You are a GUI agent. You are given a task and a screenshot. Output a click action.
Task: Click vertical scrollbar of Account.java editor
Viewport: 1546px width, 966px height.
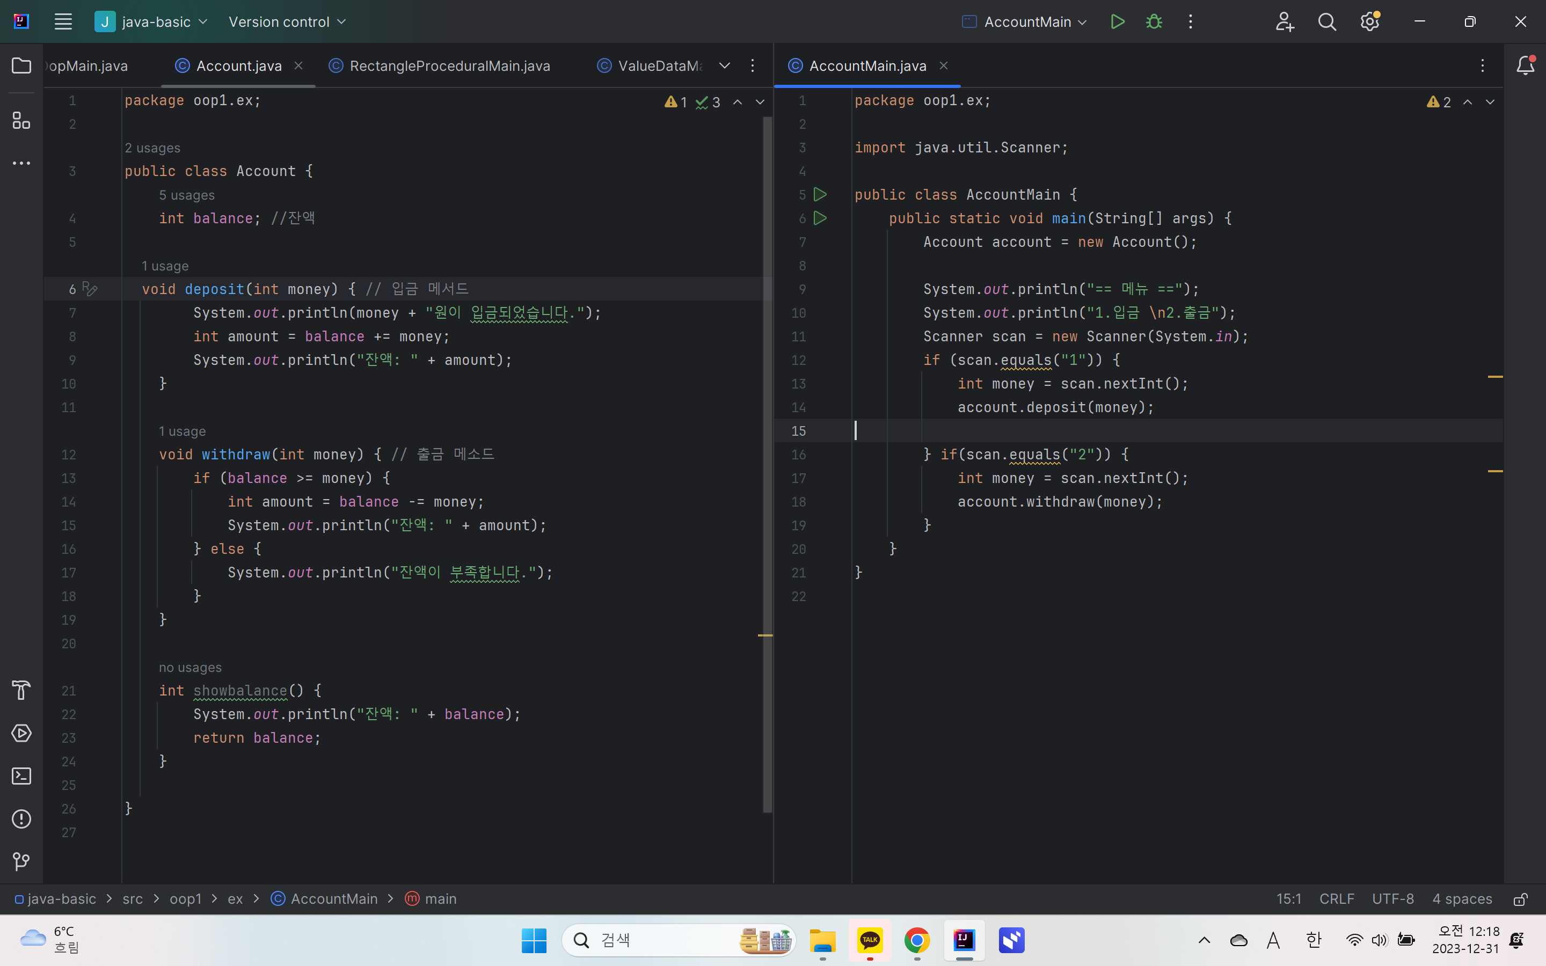pyautogui.click(x=767, y=464)
